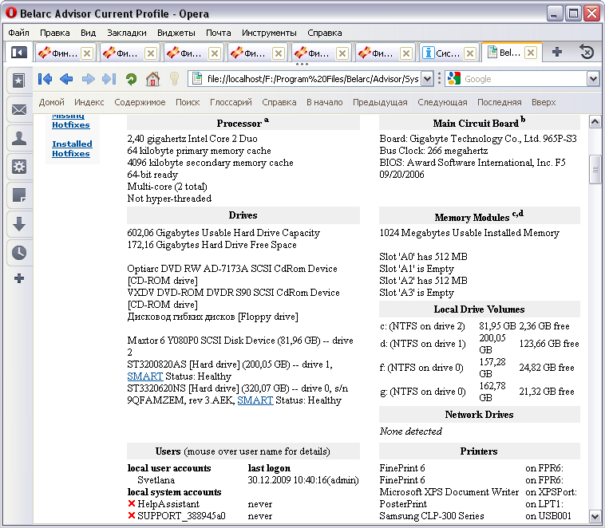Open the Mail panel envelope icon
Image resolution: width=605 pixels, height=528 pixels.
pos(19,110)
